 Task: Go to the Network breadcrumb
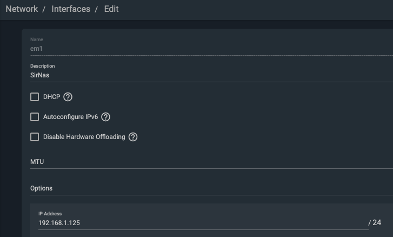coord(22,9)
